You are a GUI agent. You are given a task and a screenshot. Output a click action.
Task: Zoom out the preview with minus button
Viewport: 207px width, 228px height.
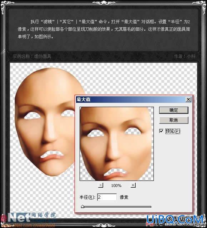pyautogui.click(x=101, y=185)
